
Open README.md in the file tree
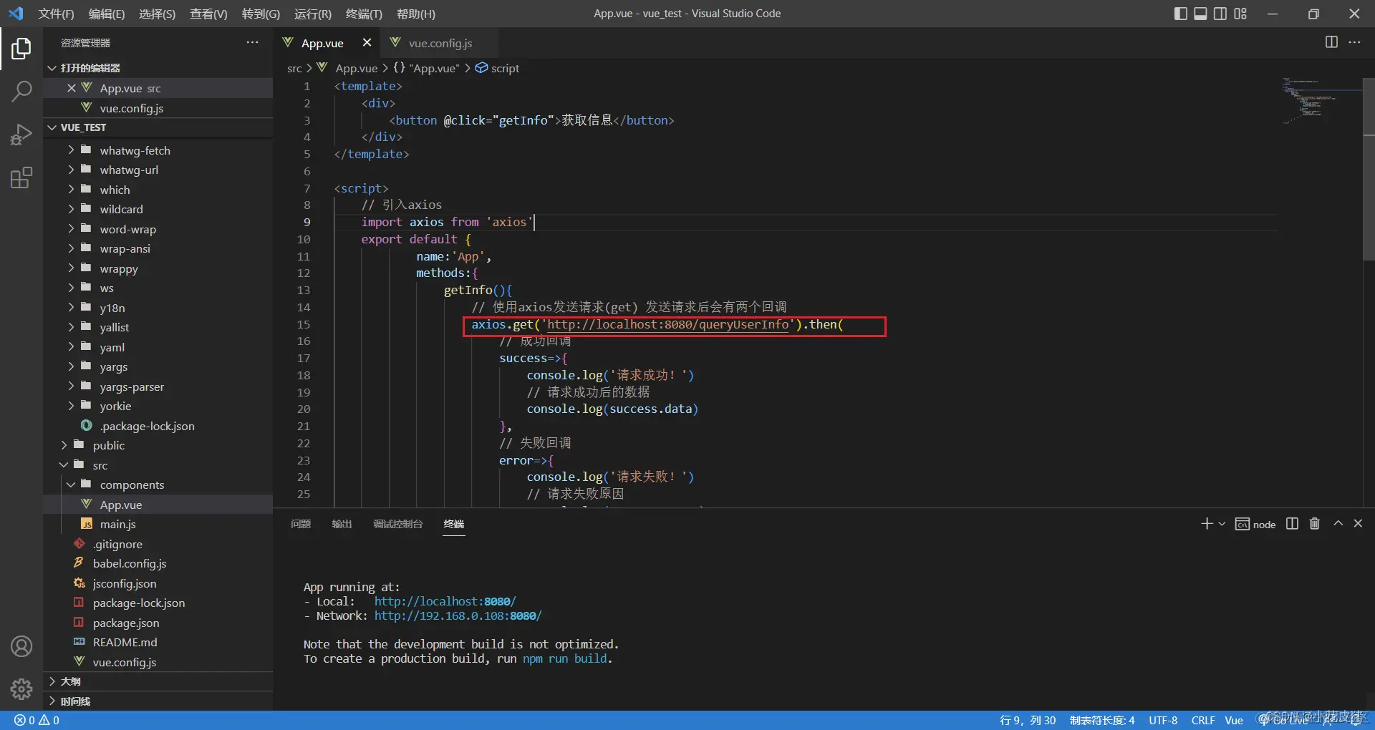(158, 642)
